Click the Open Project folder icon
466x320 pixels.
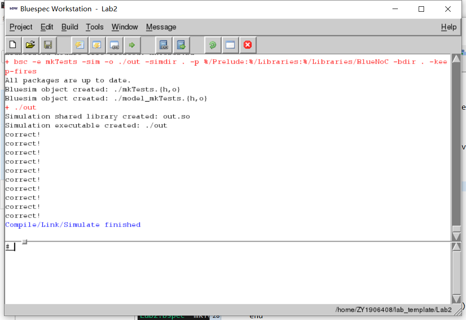pos(30,45)
